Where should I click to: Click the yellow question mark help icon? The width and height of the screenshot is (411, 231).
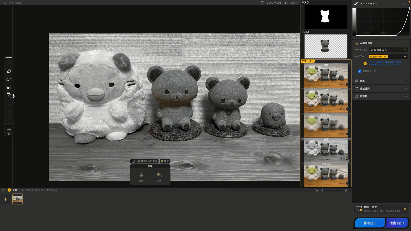[x=365, y=64]
